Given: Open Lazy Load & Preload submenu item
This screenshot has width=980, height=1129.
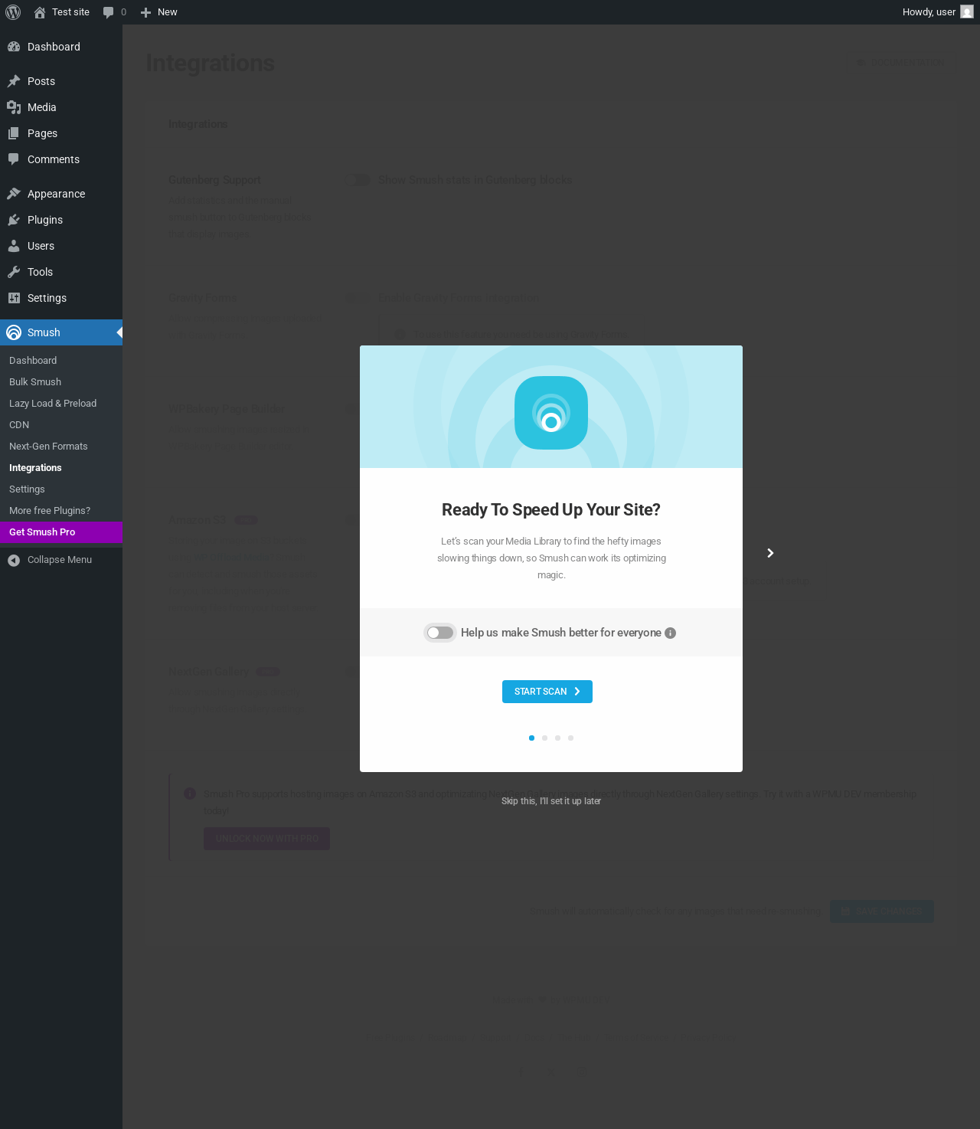Looking at the screenshot, I should pyautogui.click(x=61, y=404).
